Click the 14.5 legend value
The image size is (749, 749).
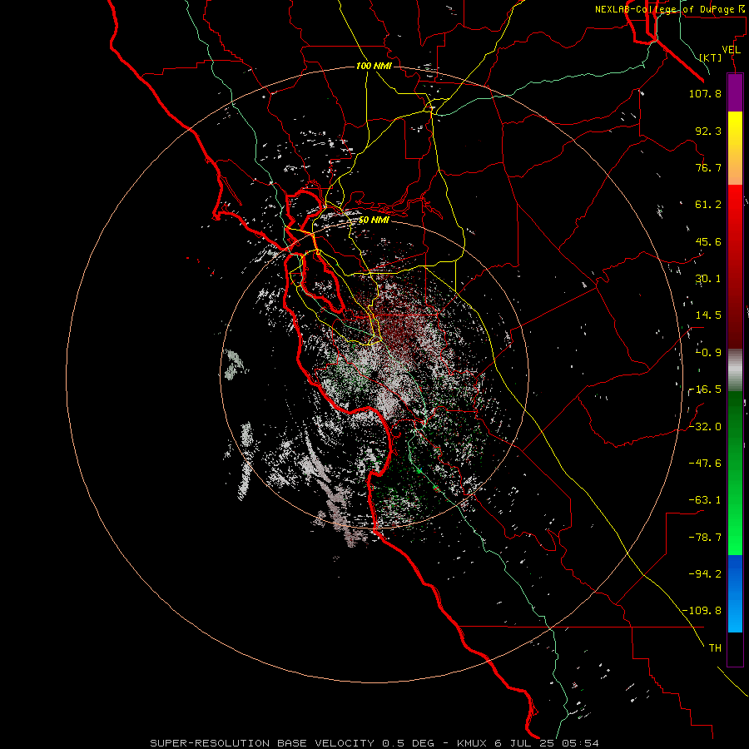[x=708, y=315]
